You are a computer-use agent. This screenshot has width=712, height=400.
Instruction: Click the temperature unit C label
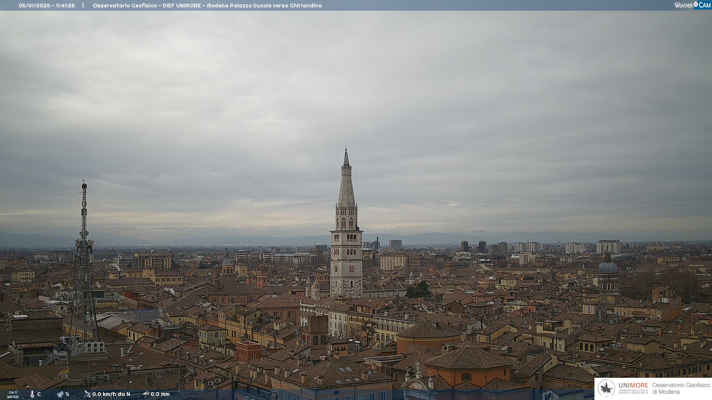coord(39,394)
